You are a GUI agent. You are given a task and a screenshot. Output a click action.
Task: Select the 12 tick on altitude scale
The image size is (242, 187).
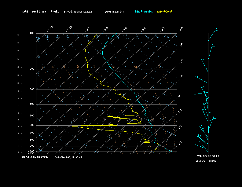(18, 67)
